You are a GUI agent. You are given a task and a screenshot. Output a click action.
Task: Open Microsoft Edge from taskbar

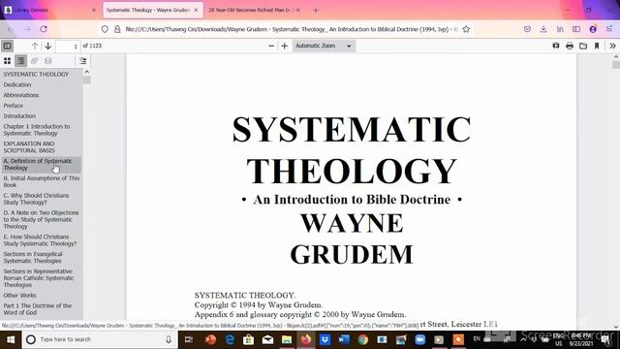coord(230,339)
